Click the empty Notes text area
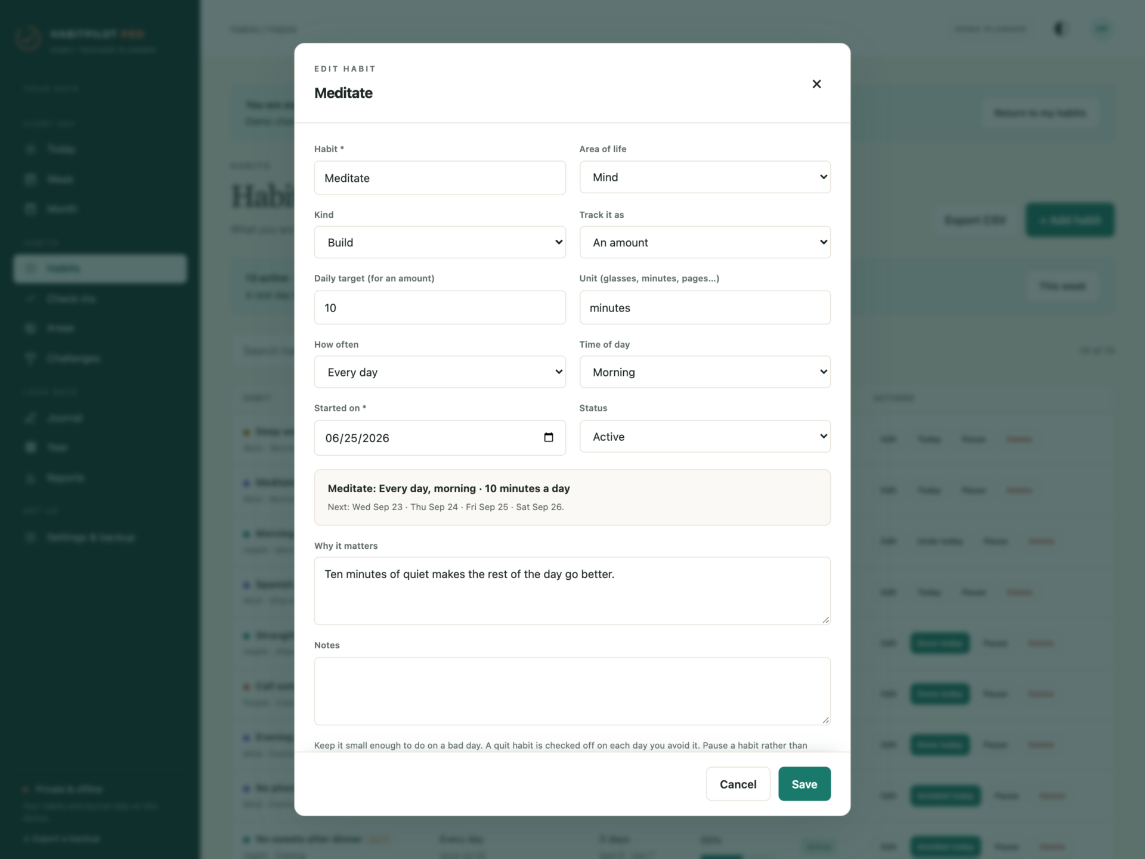 click(572, 691)
